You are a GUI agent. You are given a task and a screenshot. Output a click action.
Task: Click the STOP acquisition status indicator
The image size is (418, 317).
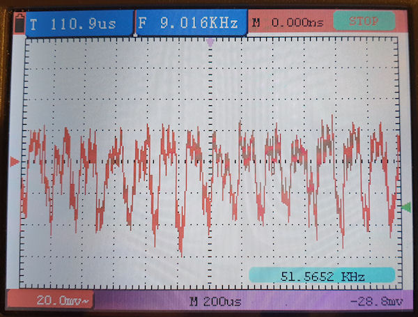coord(363,22)
